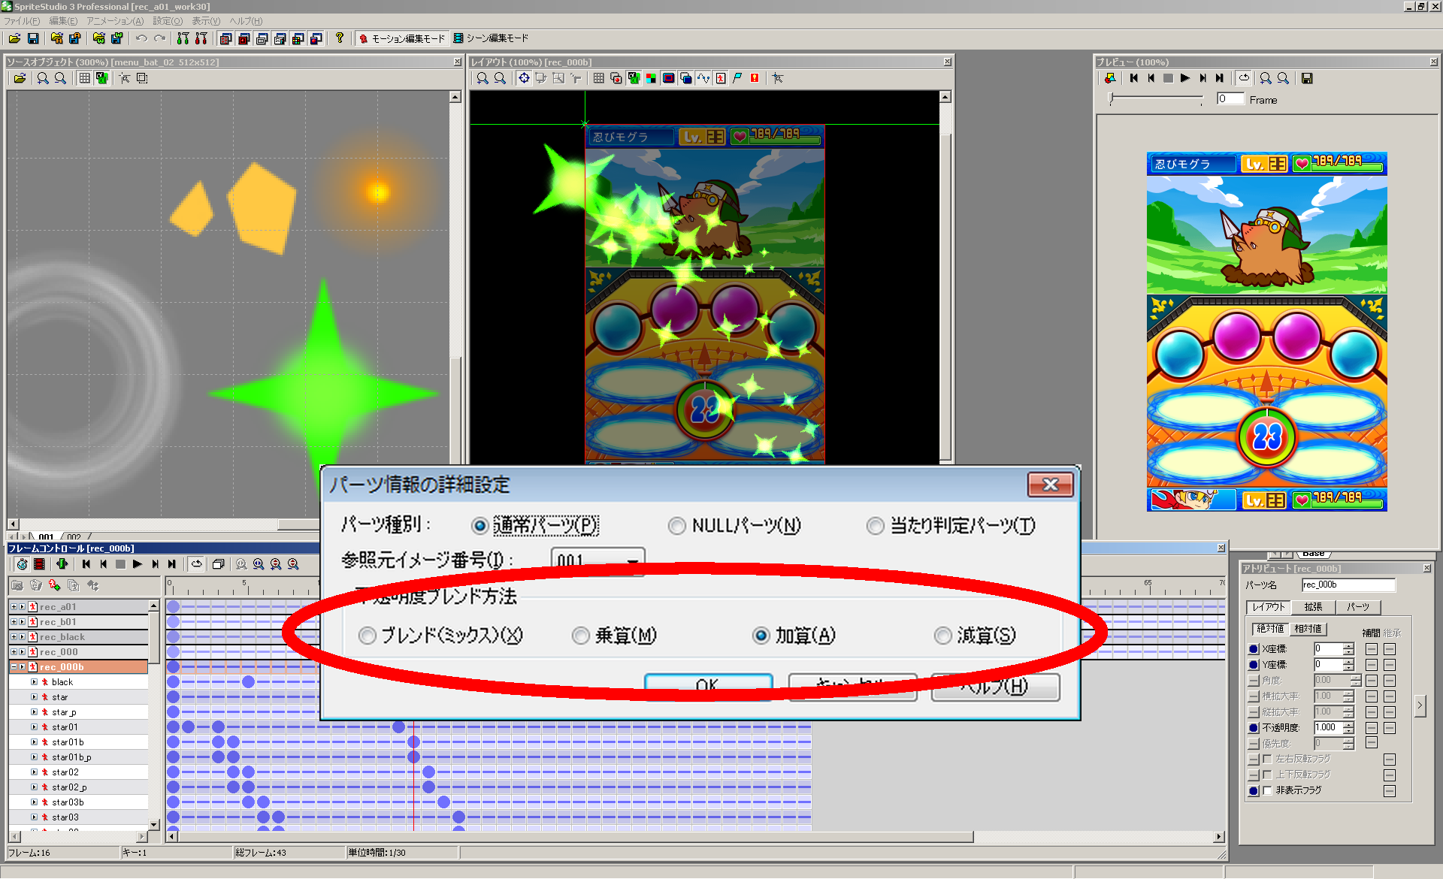Screen dimensions: 1443x879
Task: Expand rec_000 tree node
Action: (x=14, y=651)
